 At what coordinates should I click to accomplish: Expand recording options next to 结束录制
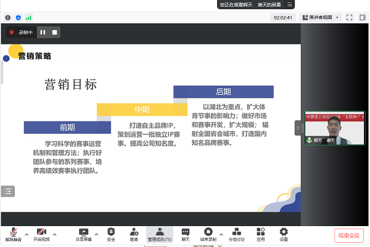(221, 234)
